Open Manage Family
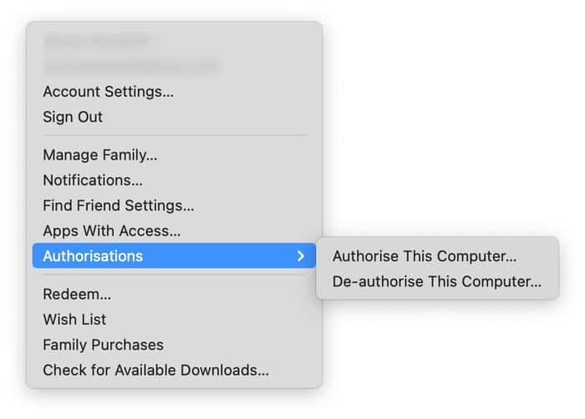Image resolution: width=585 pixels, height=419 pixels. coord(100,154)
